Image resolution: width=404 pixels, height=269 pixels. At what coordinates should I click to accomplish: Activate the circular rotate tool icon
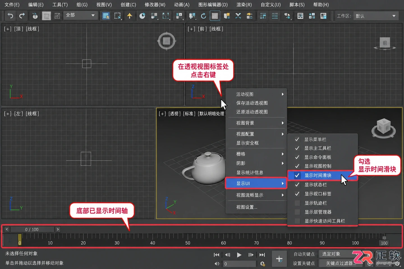(142, 16)
